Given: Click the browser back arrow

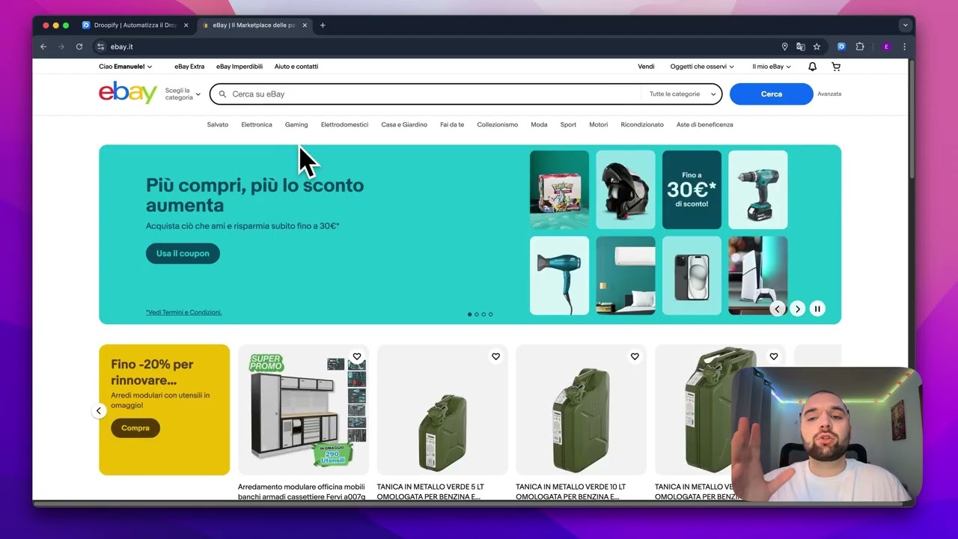Looking at the screenshot, I should [x=43, y=46].
